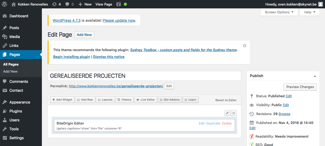Expand Screen Options panel
325x146 pixels.
(x=279, y=12)
